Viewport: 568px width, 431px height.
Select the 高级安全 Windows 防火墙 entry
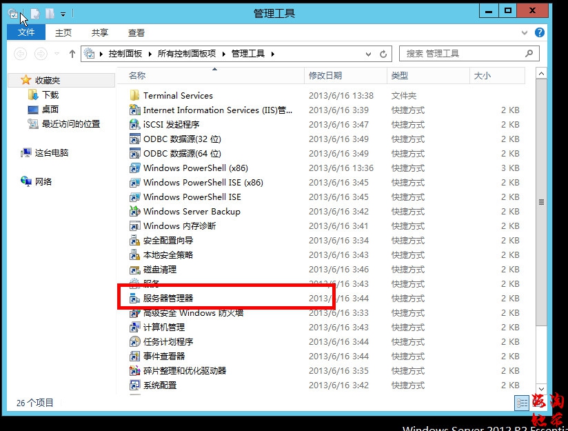[x=194, y=313]
